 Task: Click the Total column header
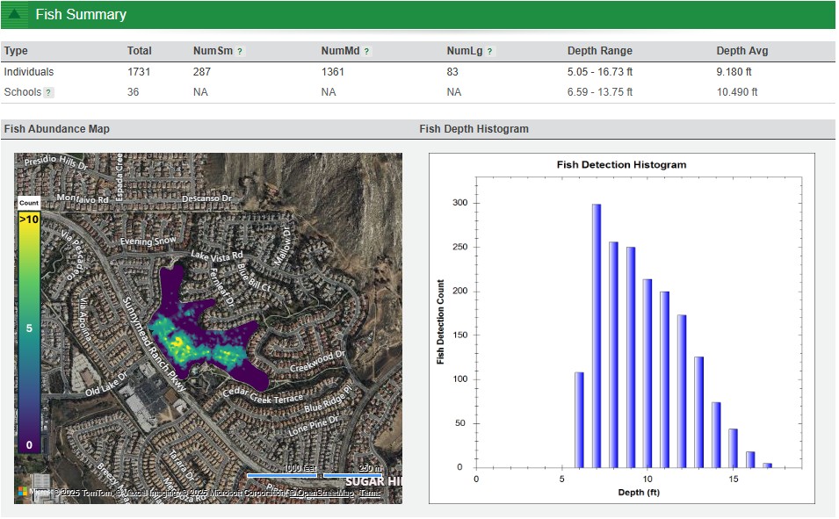click(x=139, y=51)
